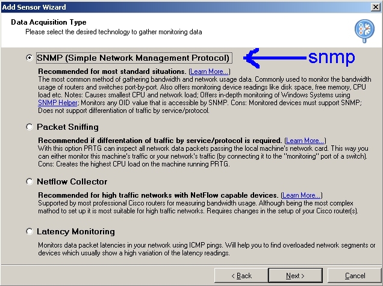Click the blue handwritten snmp label

331,57
